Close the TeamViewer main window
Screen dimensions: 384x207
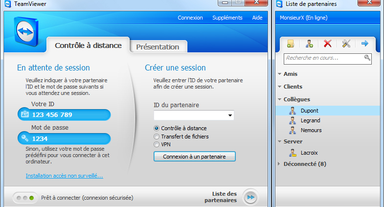coord(256,3)
